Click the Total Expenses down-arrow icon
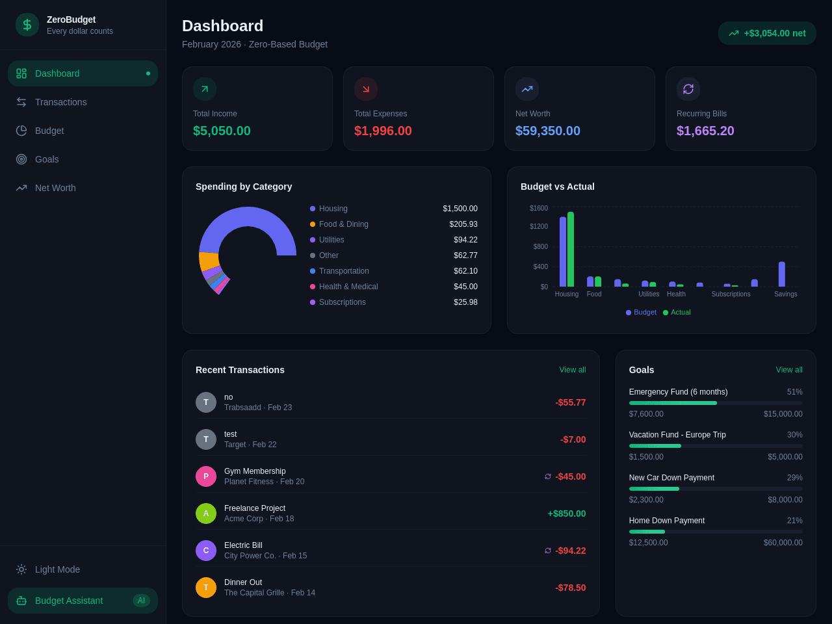The height and width of the screenshot is (624, 832). (x=366, y=89)
